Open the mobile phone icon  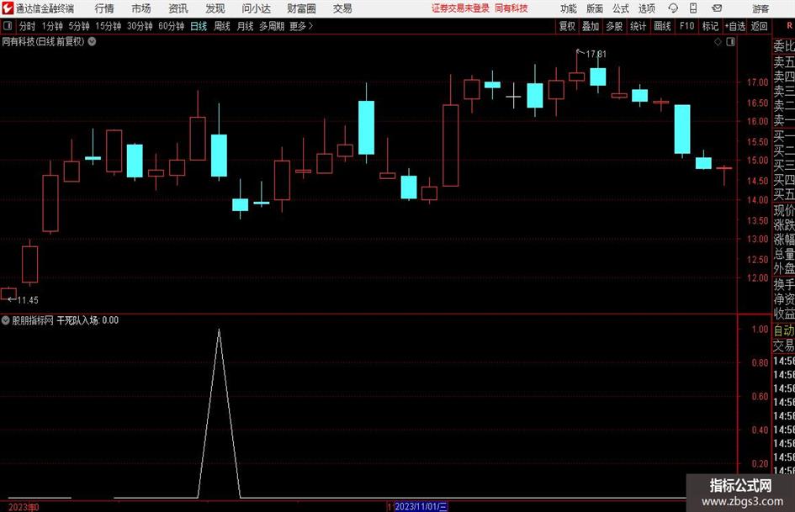click(693, 8)
